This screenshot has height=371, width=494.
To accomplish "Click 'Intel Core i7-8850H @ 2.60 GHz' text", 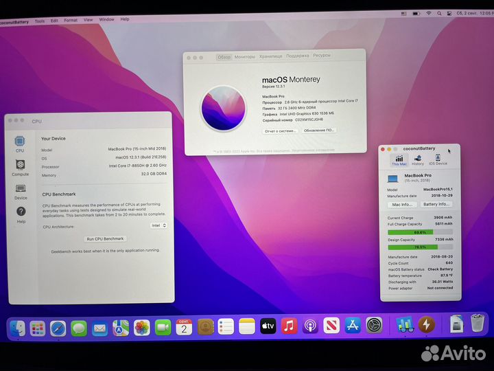I will pyautogui.click(x=138, y=166).
